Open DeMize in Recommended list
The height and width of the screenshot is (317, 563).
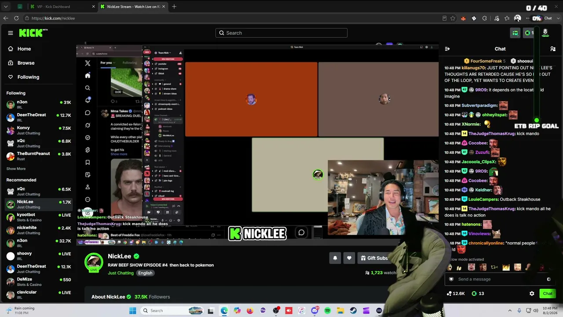tap(38, 282)
